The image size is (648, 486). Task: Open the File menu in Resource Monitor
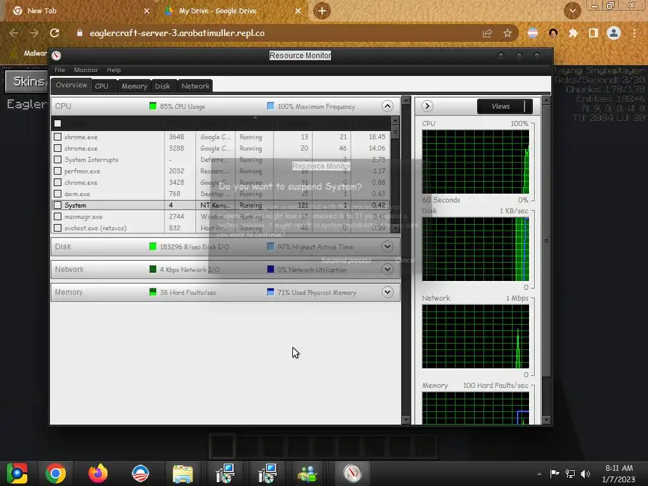[x=59, y=70]
